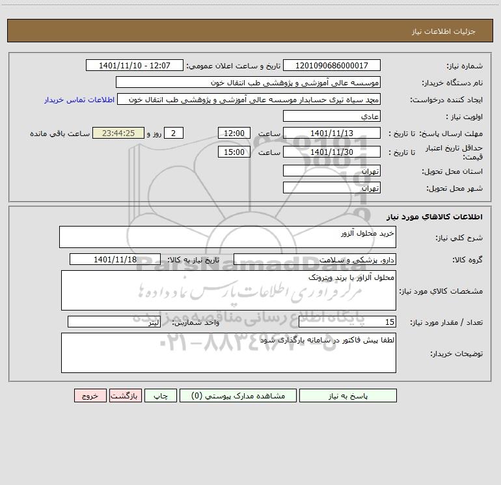The width and height of the screenshot is (501, 485).
Task: Click the شرح کلی نیاز label
Action: click(x=459, y=238)
